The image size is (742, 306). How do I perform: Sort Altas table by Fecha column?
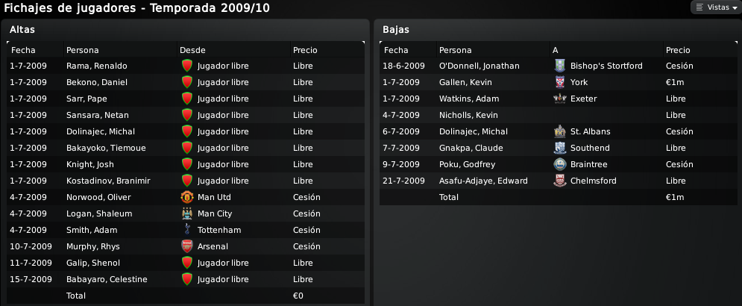(x=23, y=50)
